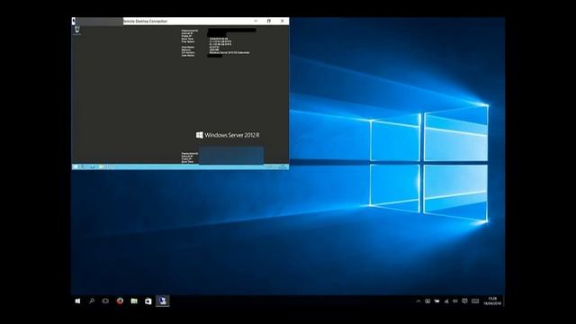Open Action Center notifications icon
Image resolution: width=576 pixels, height=324 pixels.
tap(464, 301)
